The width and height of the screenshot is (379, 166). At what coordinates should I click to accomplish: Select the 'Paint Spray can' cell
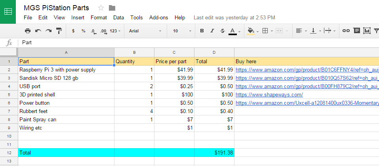(66, 119)
